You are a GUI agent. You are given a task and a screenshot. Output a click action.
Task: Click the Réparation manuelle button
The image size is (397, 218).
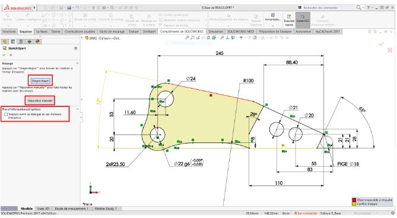(x=40, y=100)
